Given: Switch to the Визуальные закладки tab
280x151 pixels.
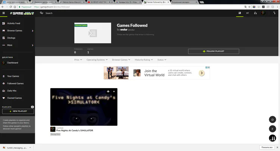Looking at the screenshot, I should 184,2.
